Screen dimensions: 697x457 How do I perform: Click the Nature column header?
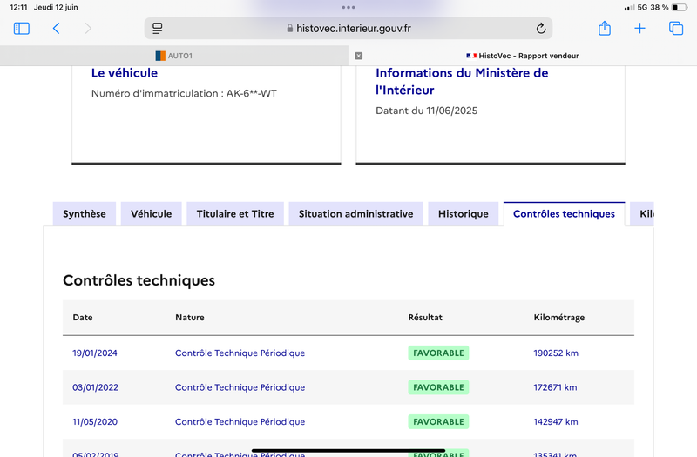(190, 318)
